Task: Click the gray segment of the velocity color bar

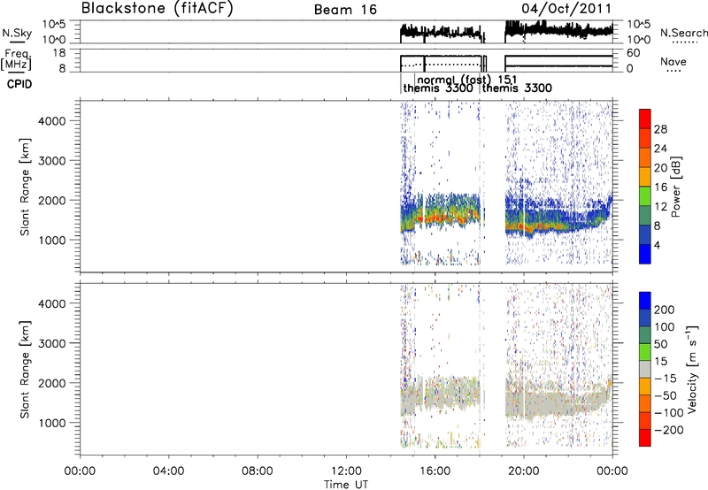Action: pos(645,369)
